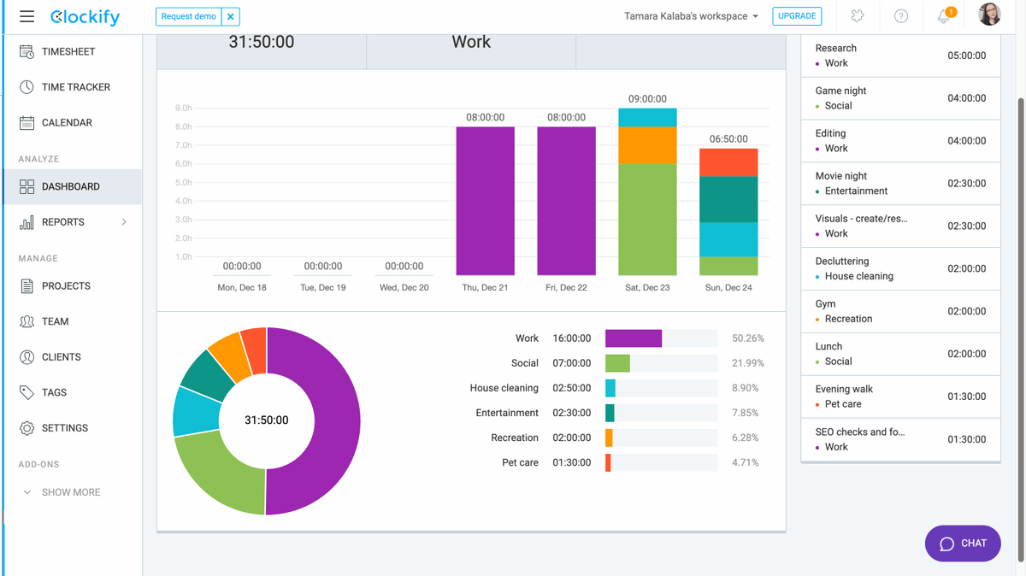The image size is (1026, 576).
Task: Go to Calendar in the sidebar
Action: click(67, 123)
